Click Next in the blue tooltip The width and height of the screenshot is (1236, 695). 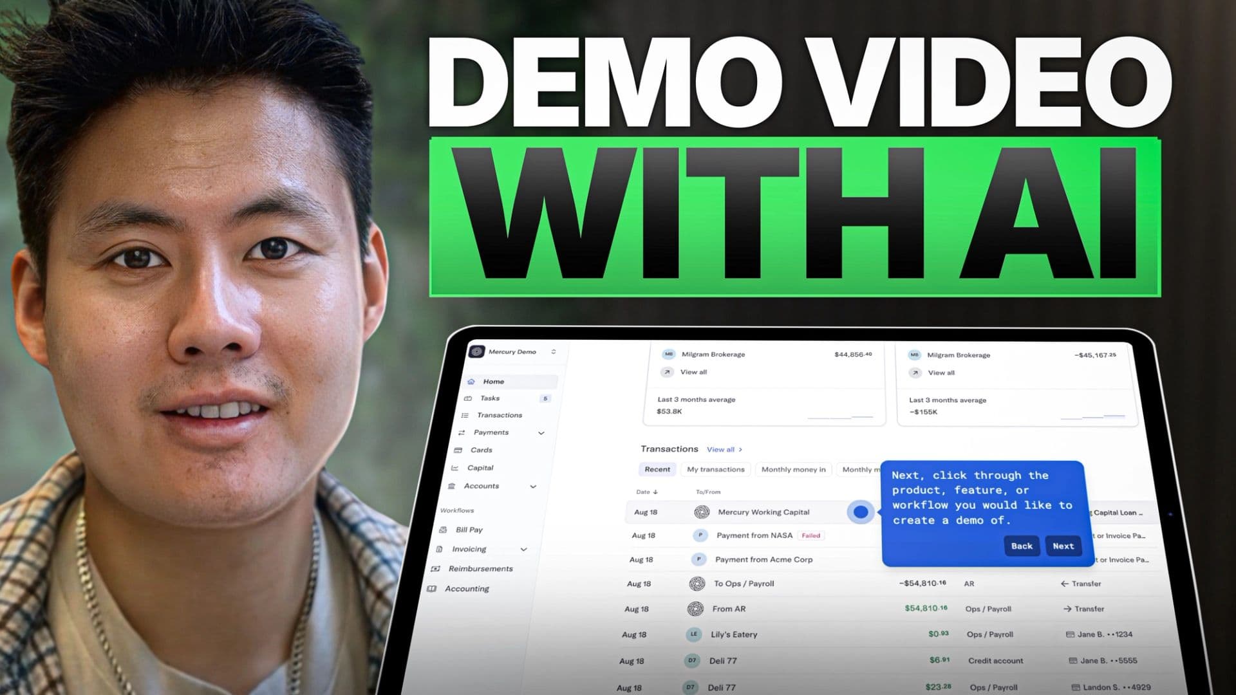[x=1063, y=546]
